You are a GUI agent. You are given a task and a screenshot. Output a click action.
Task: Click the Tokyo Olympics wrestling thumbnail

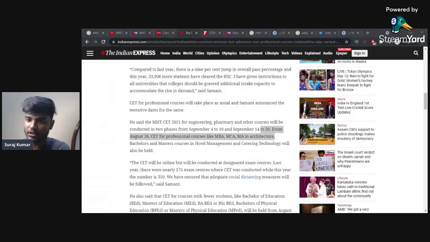pos(317,80)
